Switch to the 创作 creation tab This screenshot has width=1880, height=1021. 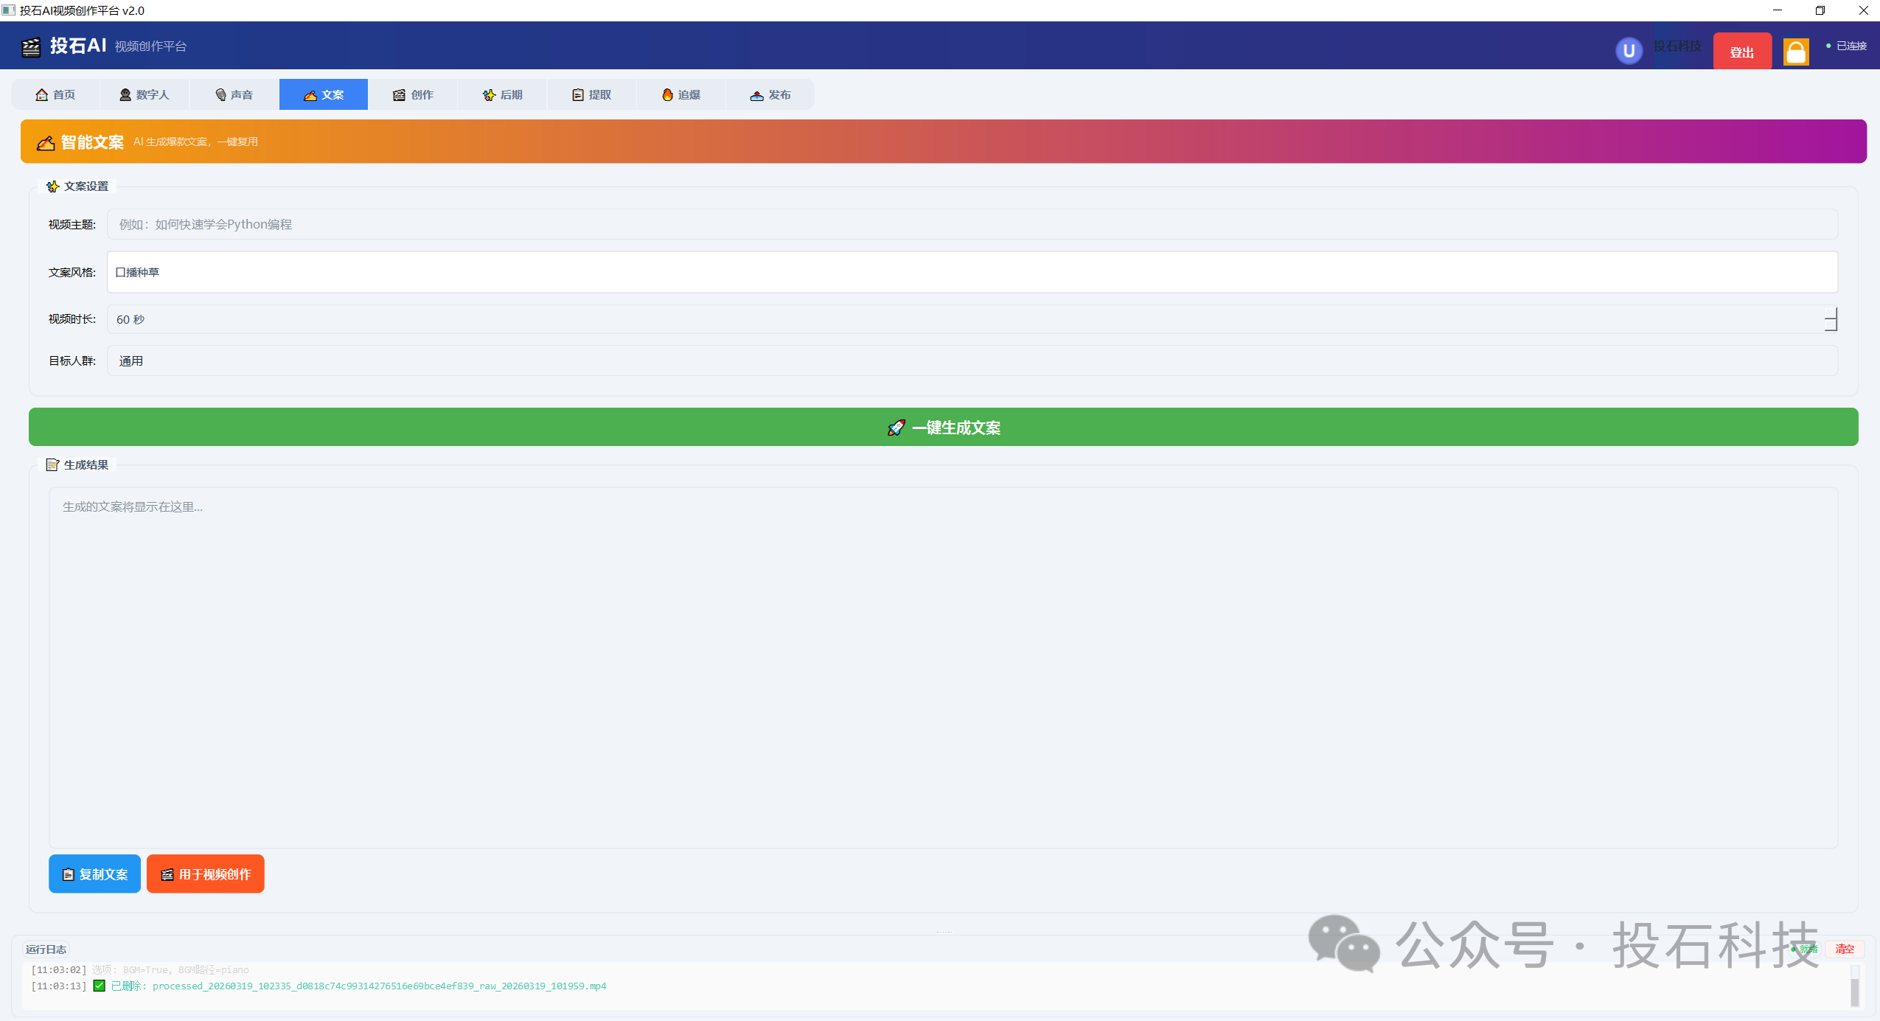point(413,94)
